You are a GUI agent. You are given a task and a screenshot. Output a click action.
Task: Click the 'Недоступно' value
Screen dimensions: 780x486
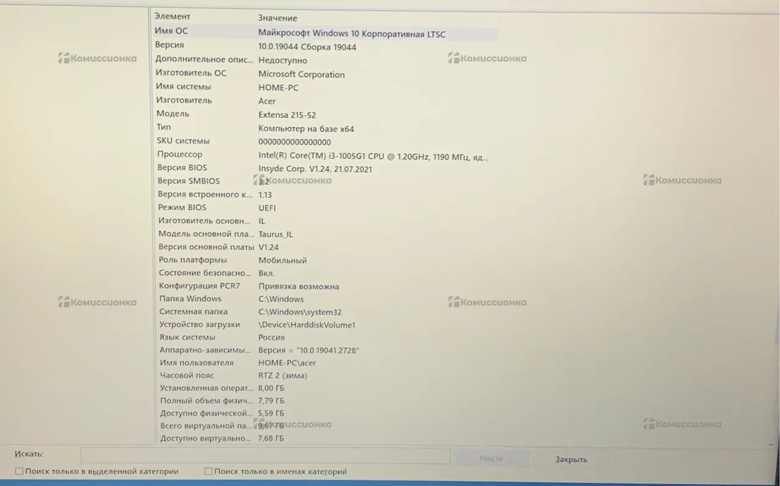[x=283, y=60]
